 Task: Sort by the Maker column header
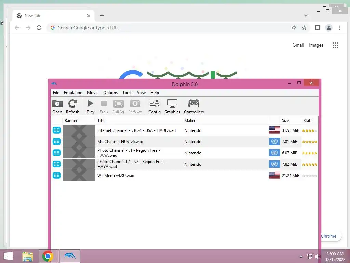[226, 121]
